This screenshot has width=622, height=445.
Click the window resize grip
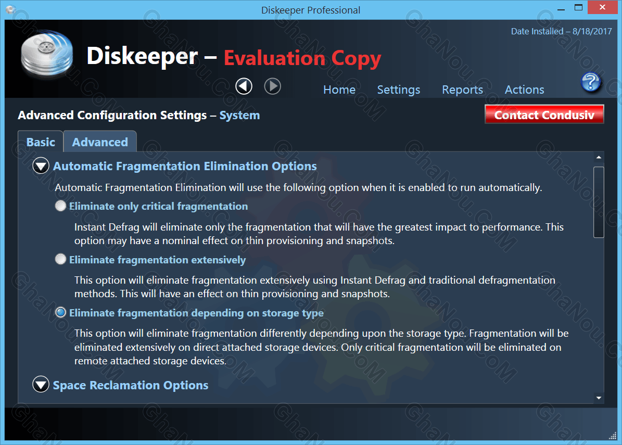pyautogui.click(x=613, y=436)
